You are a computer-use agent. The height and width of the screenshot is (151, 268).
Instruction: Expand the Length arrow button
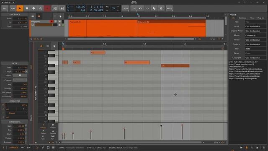tap(26, 71)
